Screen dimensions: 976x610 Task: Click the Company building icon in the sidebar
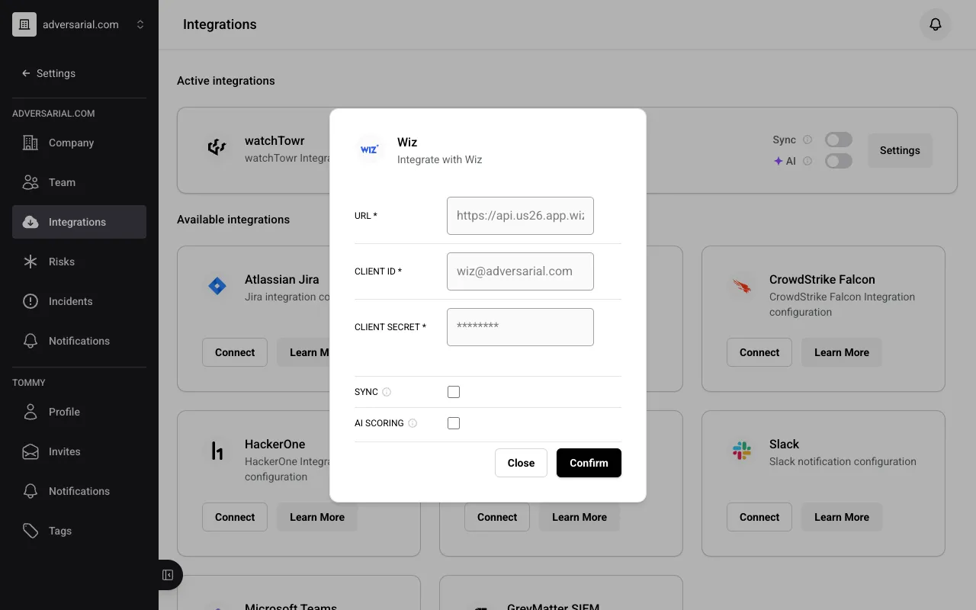click(x=30, y=143)
